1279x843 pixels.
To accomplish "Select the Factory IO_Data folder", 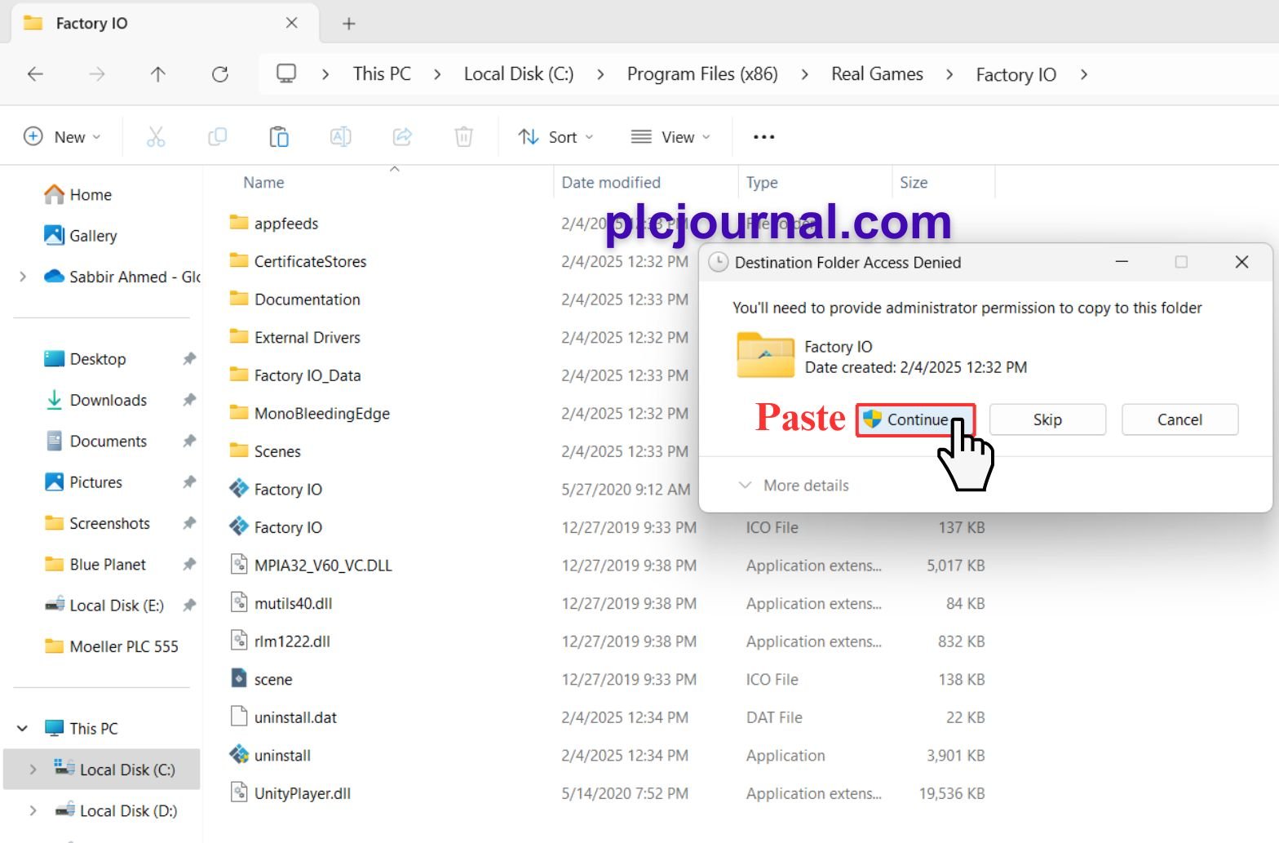I will point(295,375).
